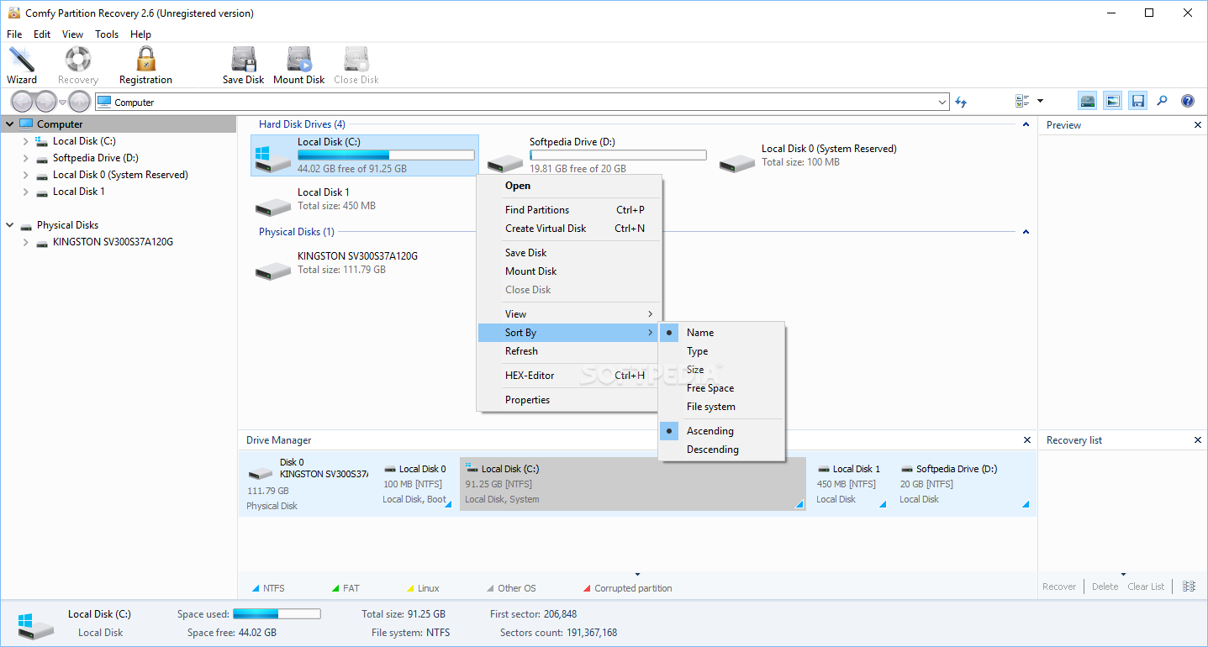The image size is (1208, 647).
Task: Click the Close Disk toolbar icon
Action: 356,60
